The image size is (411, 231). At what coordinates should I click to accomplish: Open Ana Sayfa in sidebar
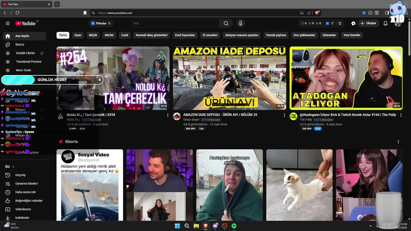(x=24, y=36)
